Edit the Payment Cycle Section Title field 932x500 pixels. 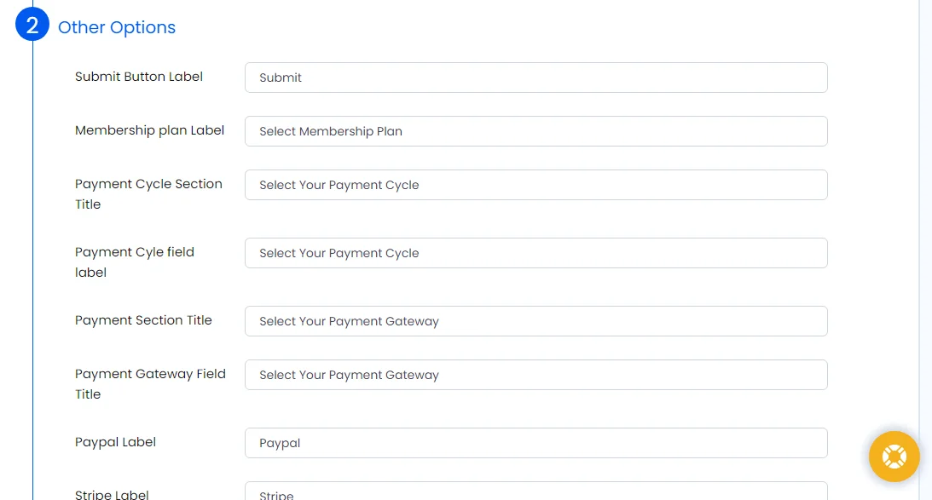(535, 185)
